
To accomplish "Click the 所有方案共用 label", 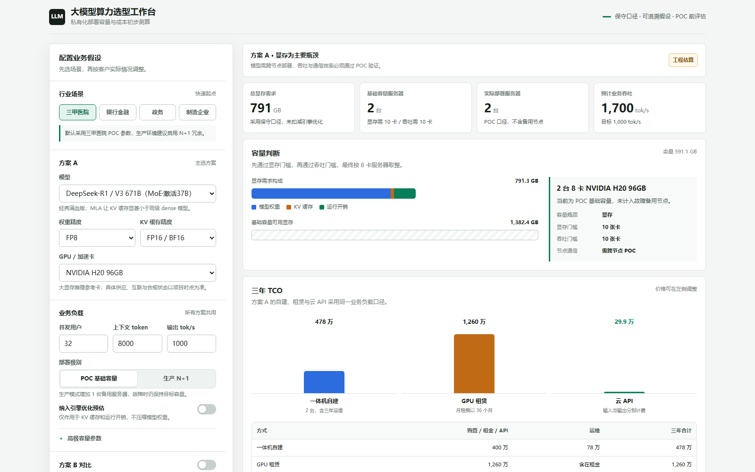I will 201,312.
